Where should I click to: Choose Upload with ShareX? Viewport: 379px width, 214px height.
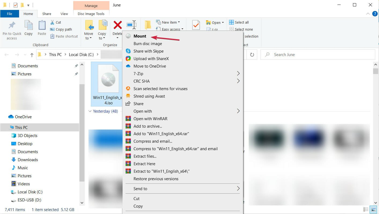[183, 58]
